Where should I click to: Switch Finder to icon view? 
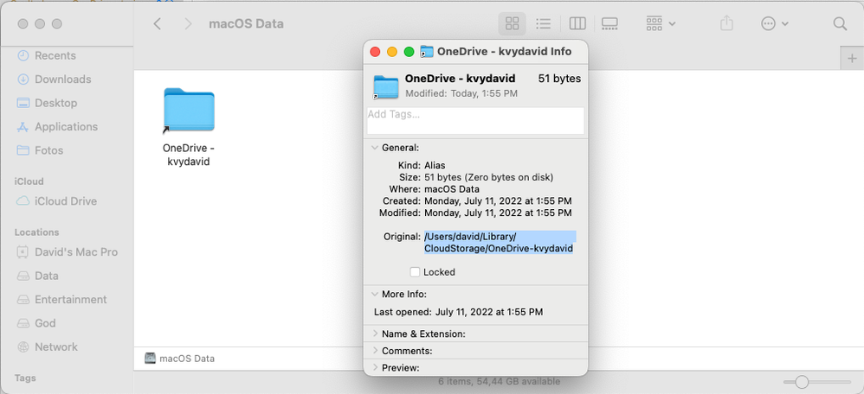(513, 23)
